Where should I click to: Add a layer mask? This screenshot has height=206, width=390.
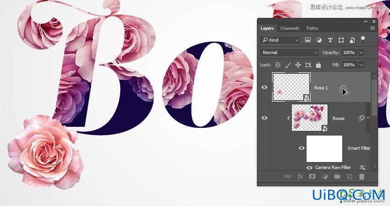(312, 176)
